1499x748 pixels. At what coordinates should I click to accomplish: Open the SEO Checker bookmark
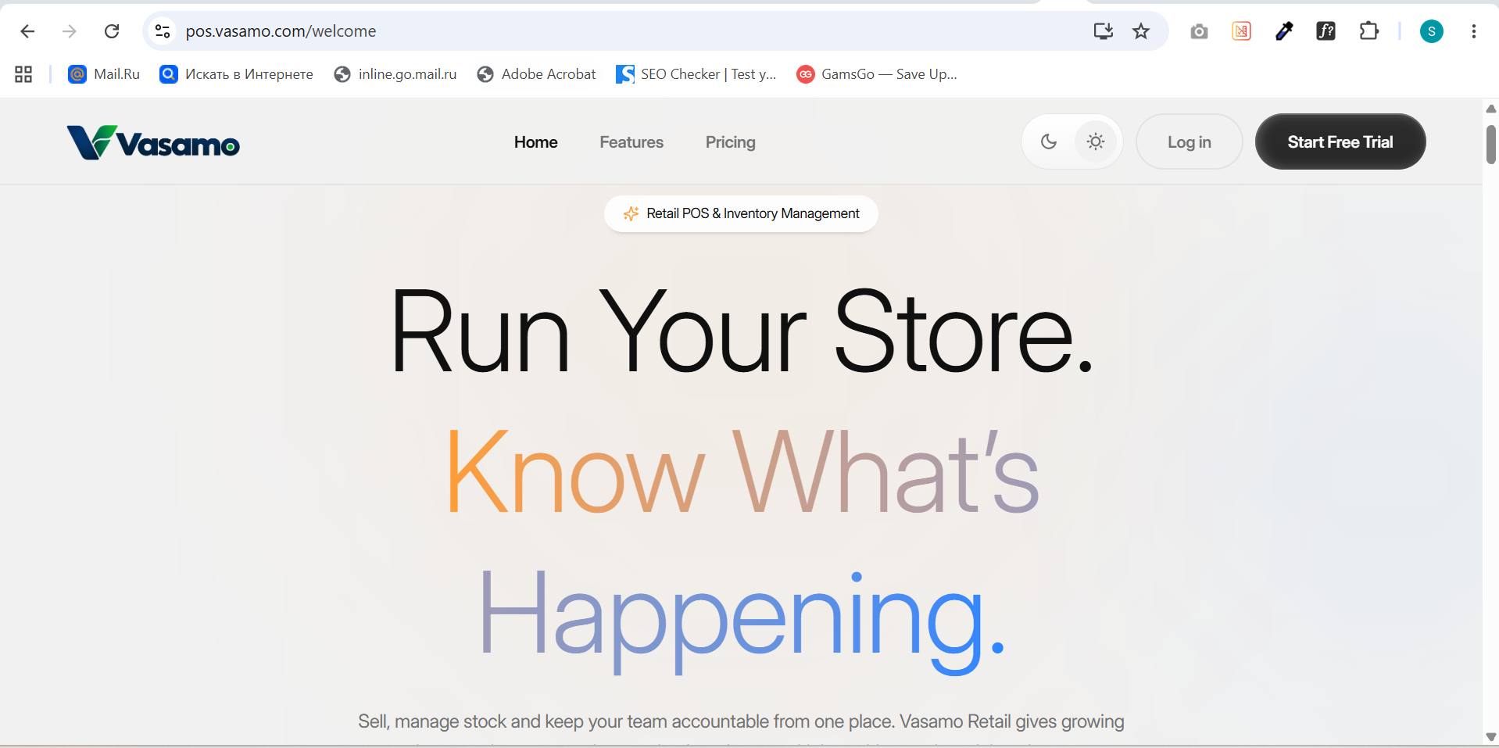(x=696, y=74)
